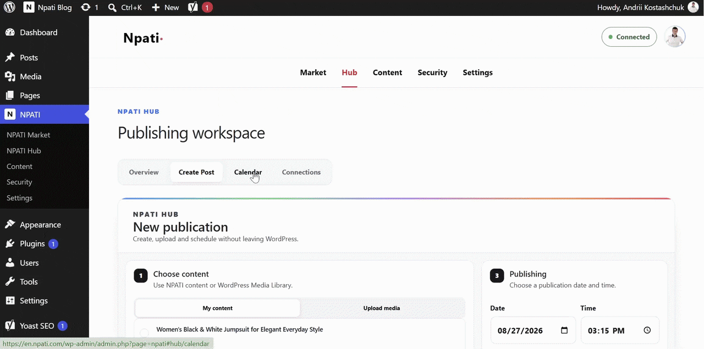Open Media via its sidebar icon
The width and height of the screenshot is (704, 349).
coord(10,76)
